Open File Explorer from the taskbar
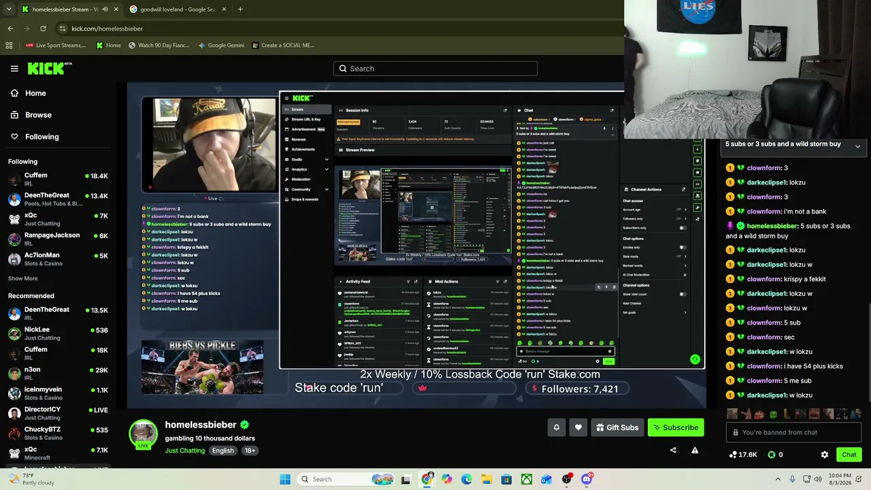 pyautogui.click(x=487, y=479)
